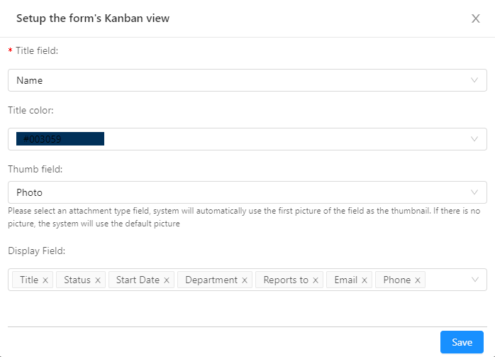
Task: Click the Start Date tag label
Action: tap(138, 280)
